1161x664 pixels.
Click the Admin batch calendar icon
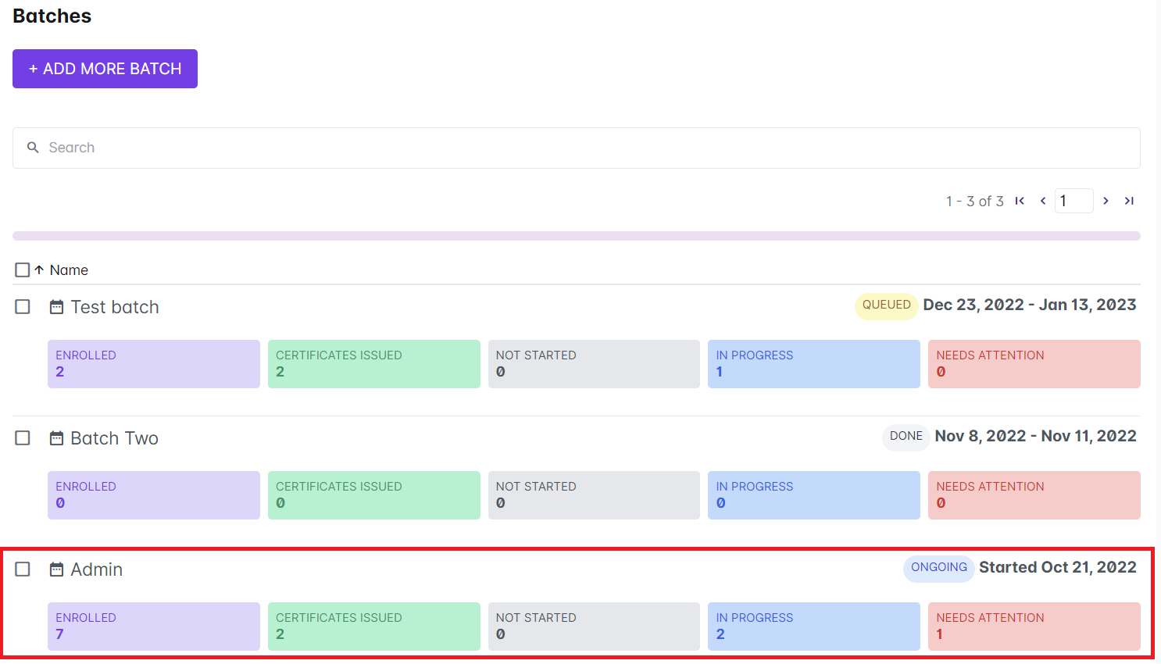56,569
